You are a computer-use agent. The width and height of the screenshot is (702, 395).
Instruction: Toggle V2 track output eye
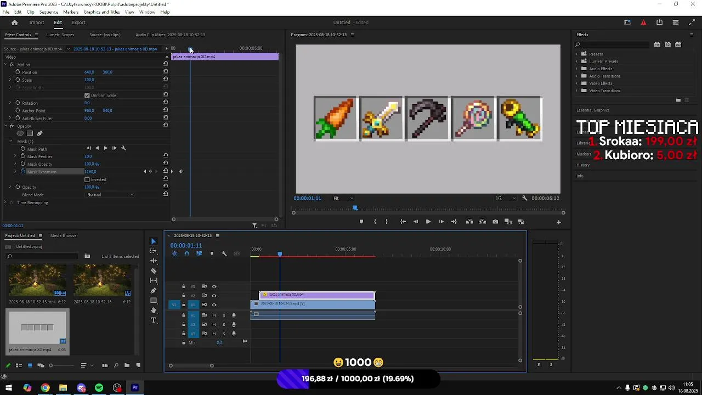(x=214, y=296)
